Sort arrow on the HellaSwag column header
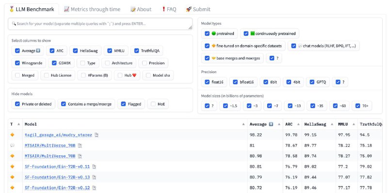The width and height of the screenshot is (388, 193). tap(332, 124)
